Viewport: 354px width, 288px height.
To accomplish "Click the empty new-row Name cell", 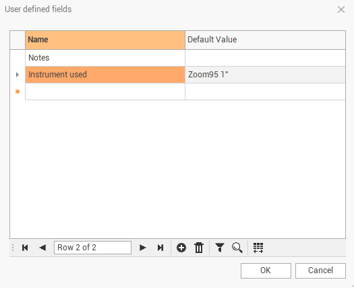I will (x=105, y=92).
